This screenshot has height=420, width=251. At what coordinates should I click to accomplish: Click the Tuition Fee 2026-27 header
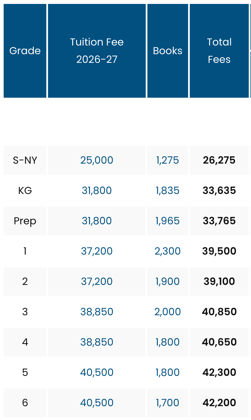click(97, 51)
